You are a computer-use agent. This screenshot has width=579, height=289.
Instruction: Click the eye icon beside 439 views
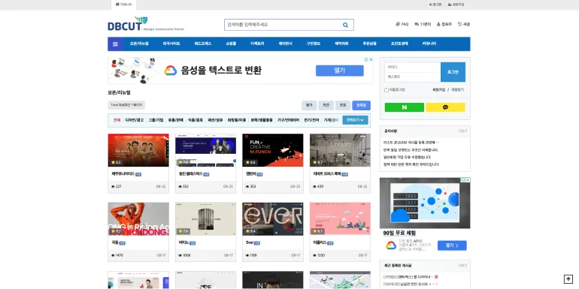314,186
